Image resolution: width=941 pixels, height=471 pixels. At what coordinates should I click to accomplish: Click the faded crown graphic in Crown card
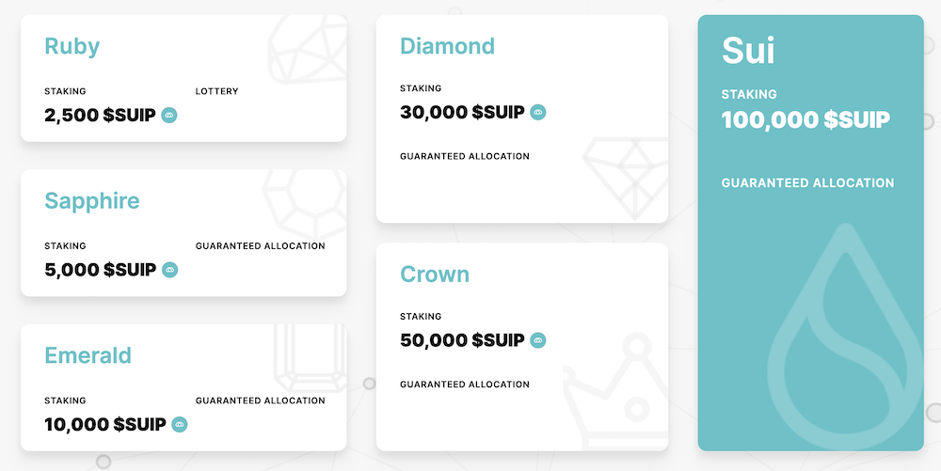point(615,397)
